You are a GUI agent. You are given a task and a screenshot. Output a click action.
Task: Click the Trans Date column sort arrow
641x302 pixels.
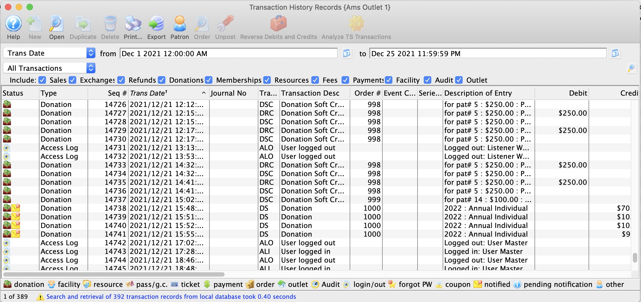point(203,93)
